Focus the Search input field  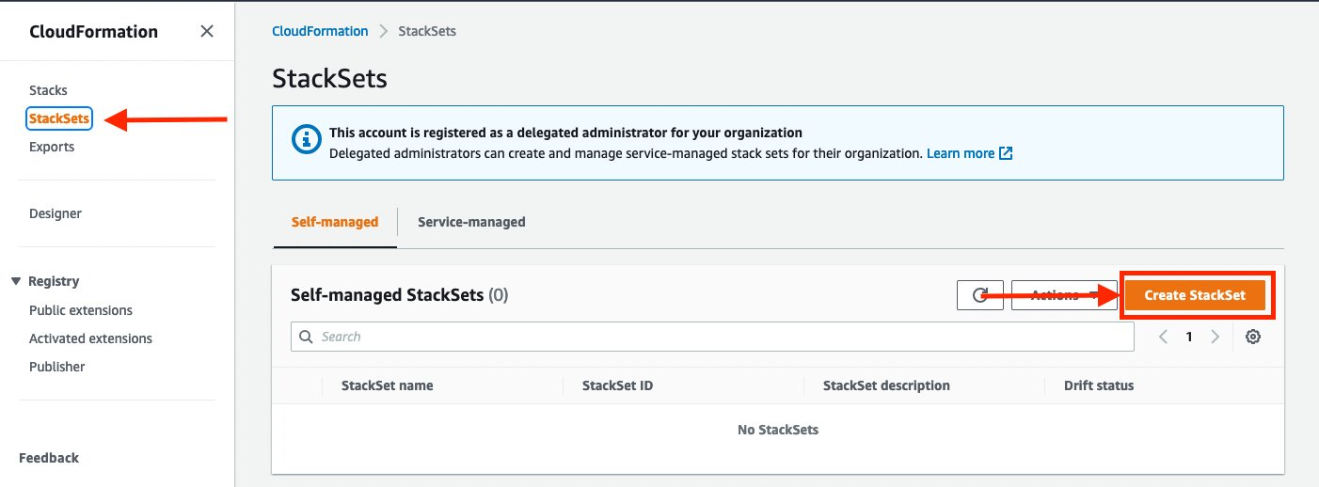(713, 337)
